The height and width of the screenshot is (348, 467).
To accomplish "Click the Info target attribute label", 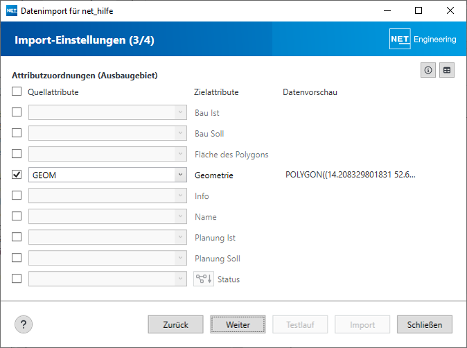I will click(202, 196).
